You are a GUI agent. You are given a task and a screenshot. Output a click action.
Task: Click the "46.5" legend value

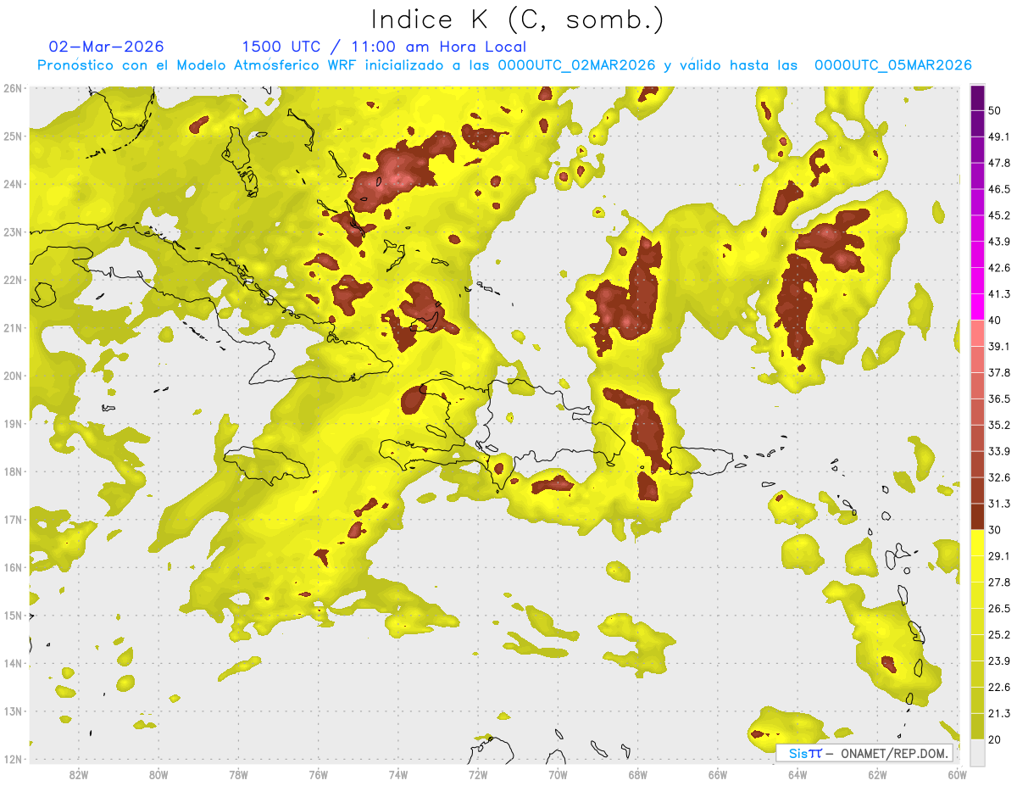999,190
